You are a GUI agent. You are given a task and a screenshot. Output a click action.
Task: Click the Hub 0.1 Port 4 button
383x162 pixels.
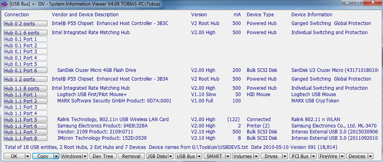pyautogui.click(x=25, y=58)
